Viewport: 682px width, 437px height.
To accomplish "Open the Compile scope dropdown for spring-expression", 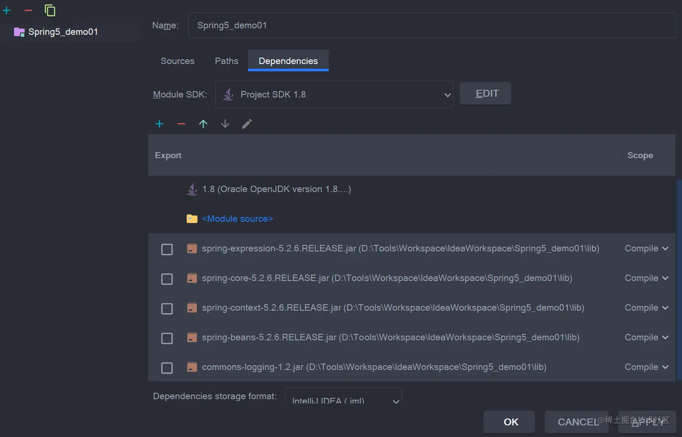I will [646, 248].
